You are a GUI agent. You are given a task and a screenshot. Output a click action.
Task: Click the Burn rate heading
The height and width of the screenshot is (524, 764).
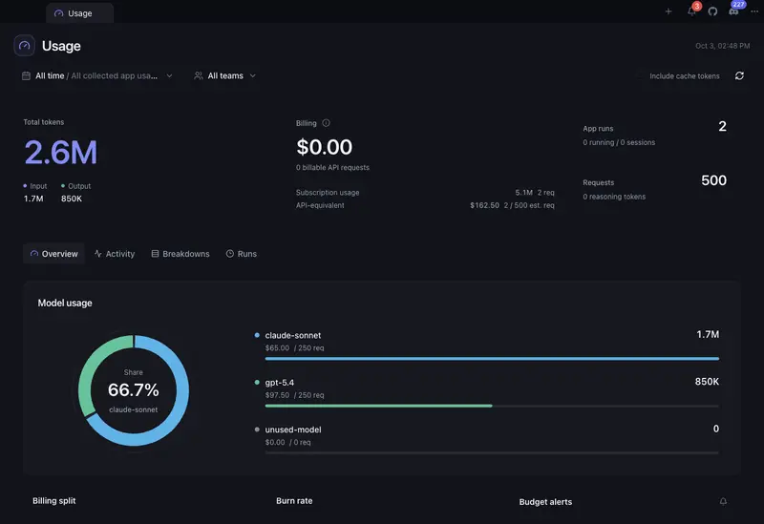tap(294, 501)
